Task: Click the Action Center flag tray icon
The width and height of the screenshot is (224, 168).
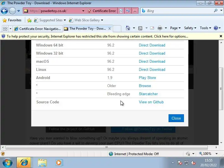Action: (x=180, y=163)
